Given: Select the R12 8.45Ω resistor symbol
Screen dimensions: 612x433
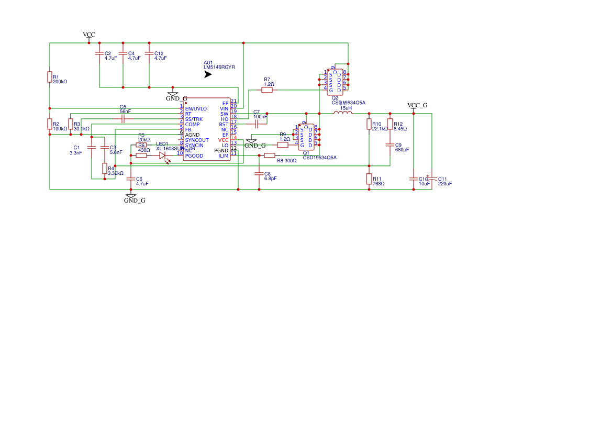Looking at the screenshot, I should [390, 124].
